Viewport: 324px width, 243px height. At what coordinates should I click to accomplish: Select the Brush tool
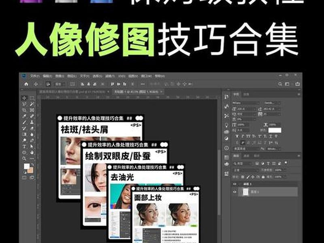click(24, 122)
